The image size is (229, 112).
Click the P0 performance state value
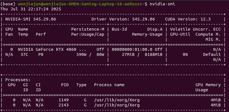click(41, 55)
